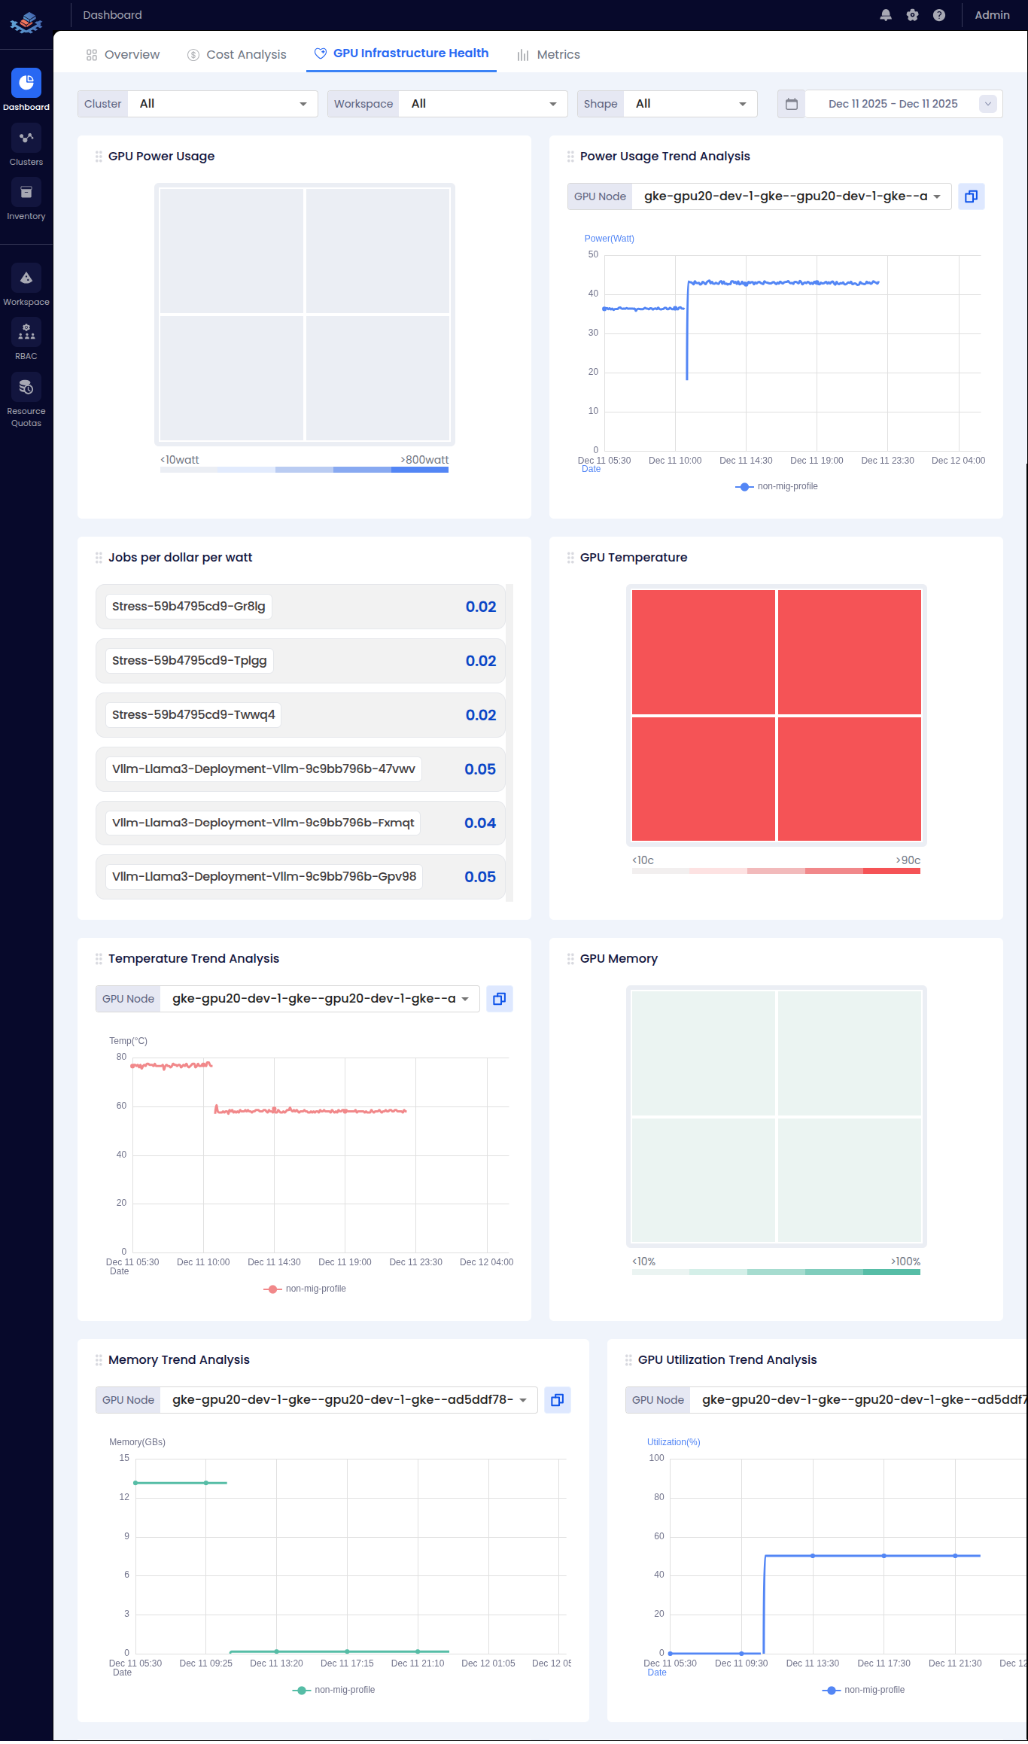Grab the GPU Memory drag handle

[570, 959]
